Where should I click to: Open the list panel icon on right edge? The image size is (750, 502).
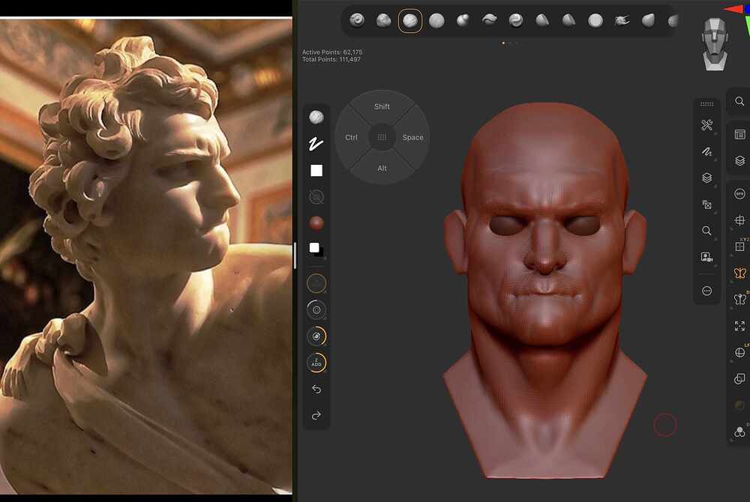tap(740, 135)
